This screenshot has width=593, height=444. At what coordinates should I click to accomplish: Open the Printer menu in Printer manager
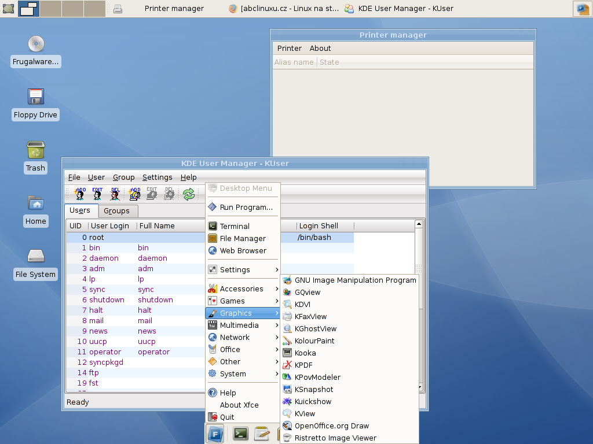coord(289,49)
